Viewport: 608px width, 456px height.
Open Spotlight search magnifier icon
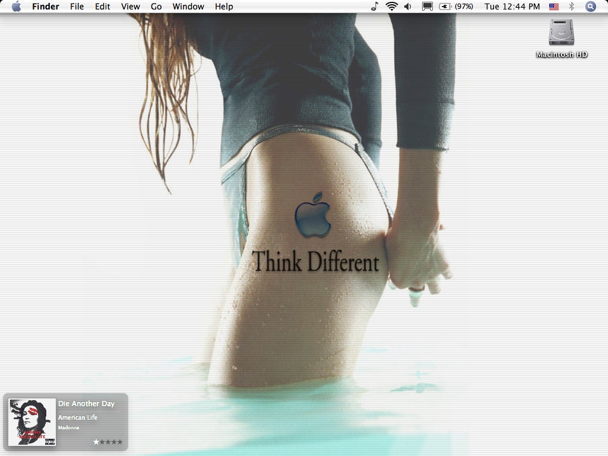tap(590, 7)
